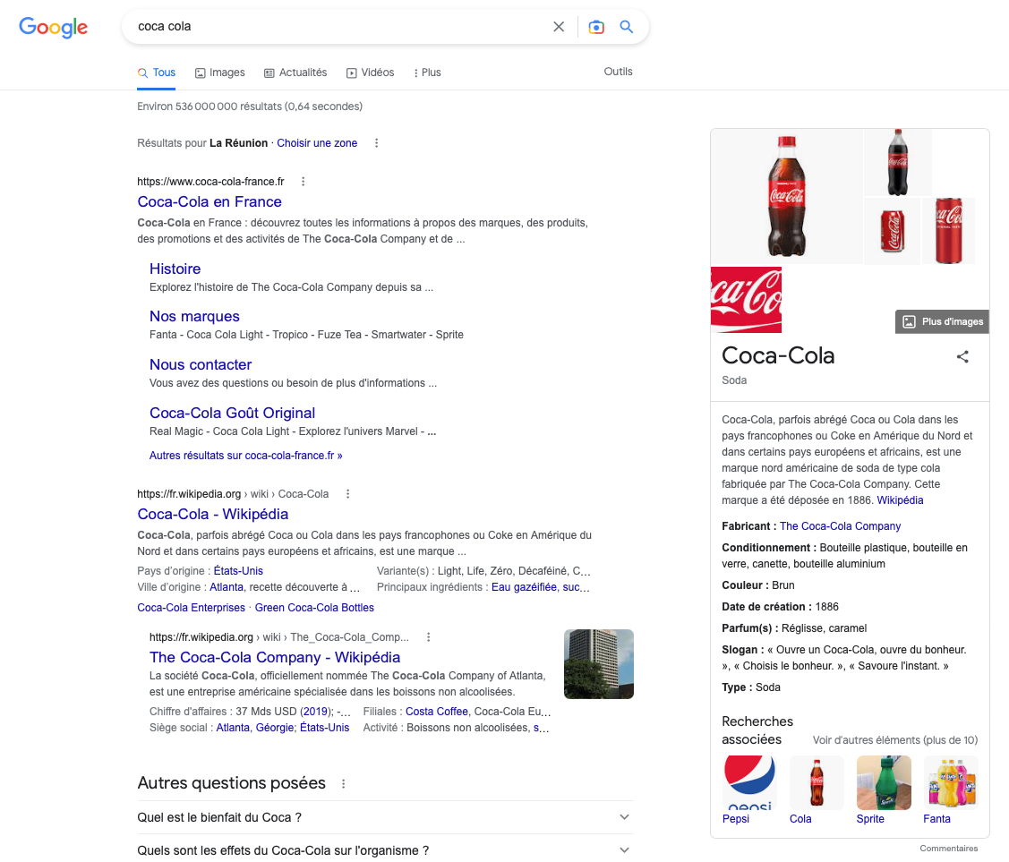
Task: Click the small Coca-Cola can image
Action: (x=892, y=231)
